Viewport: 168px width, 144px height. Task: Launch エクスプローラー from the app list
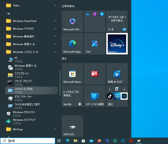(31, 75)
